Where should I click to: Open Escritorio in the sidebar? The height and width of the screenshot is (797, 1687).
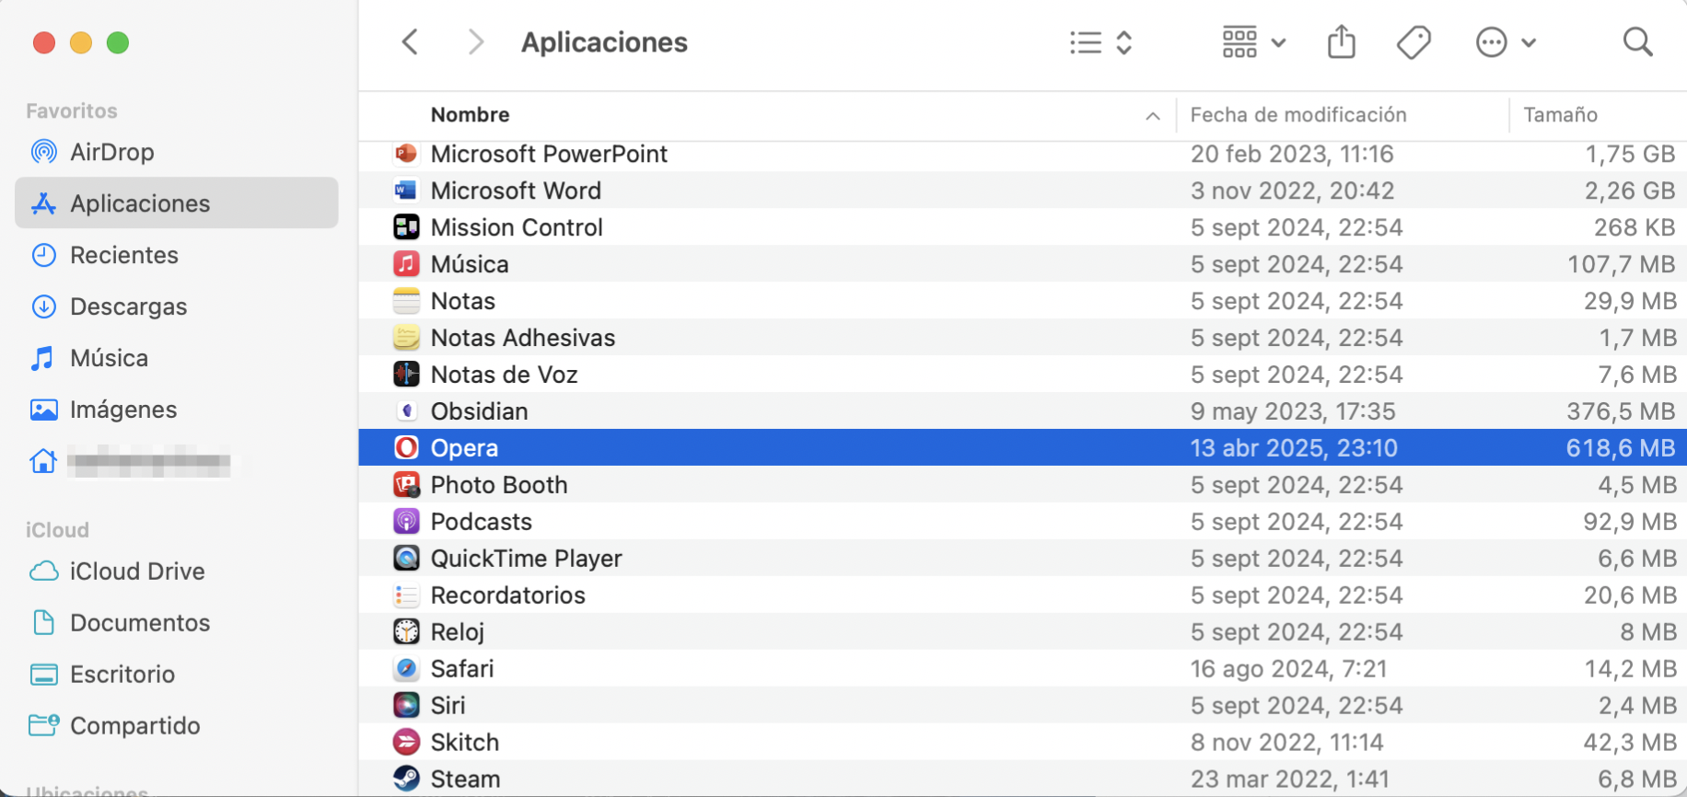[177, 675]
